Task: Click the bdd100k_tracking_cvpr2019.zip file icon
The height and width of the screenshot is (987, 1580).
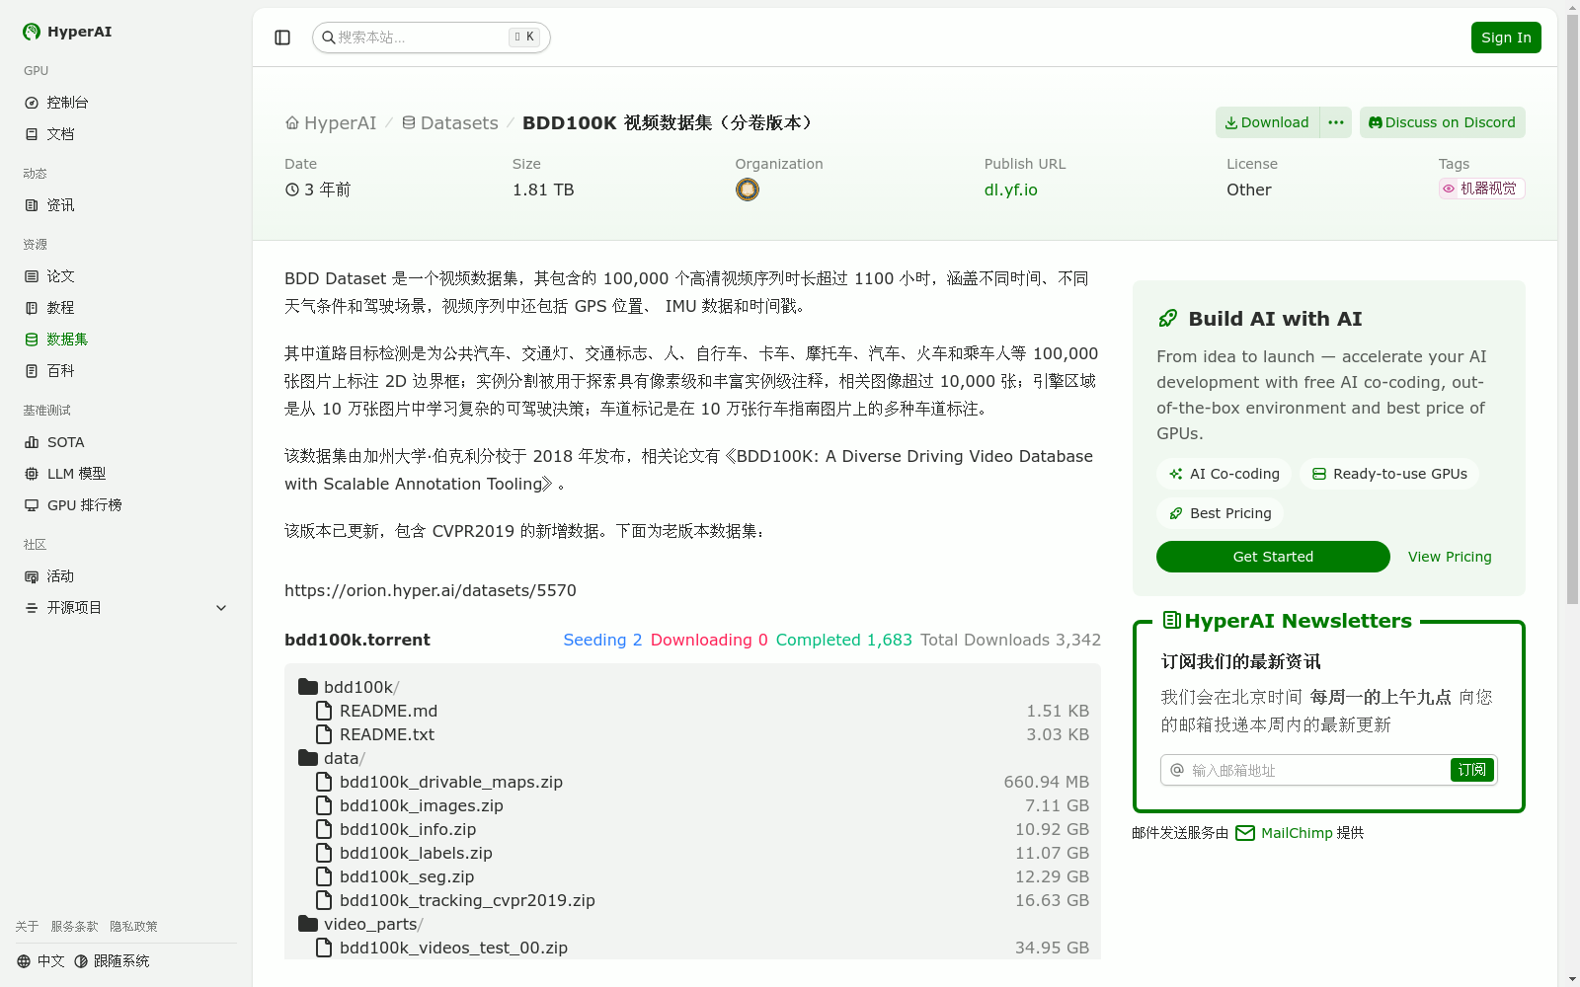Action: (x=324, y=900)
